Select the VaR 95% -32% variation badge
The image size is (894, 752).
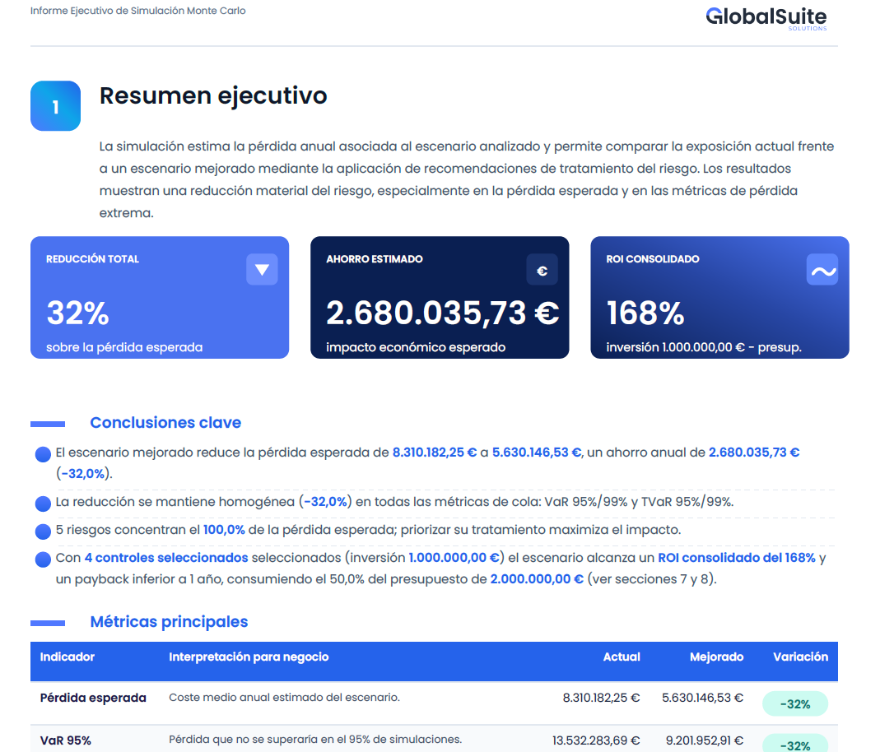tap(794, 744)
